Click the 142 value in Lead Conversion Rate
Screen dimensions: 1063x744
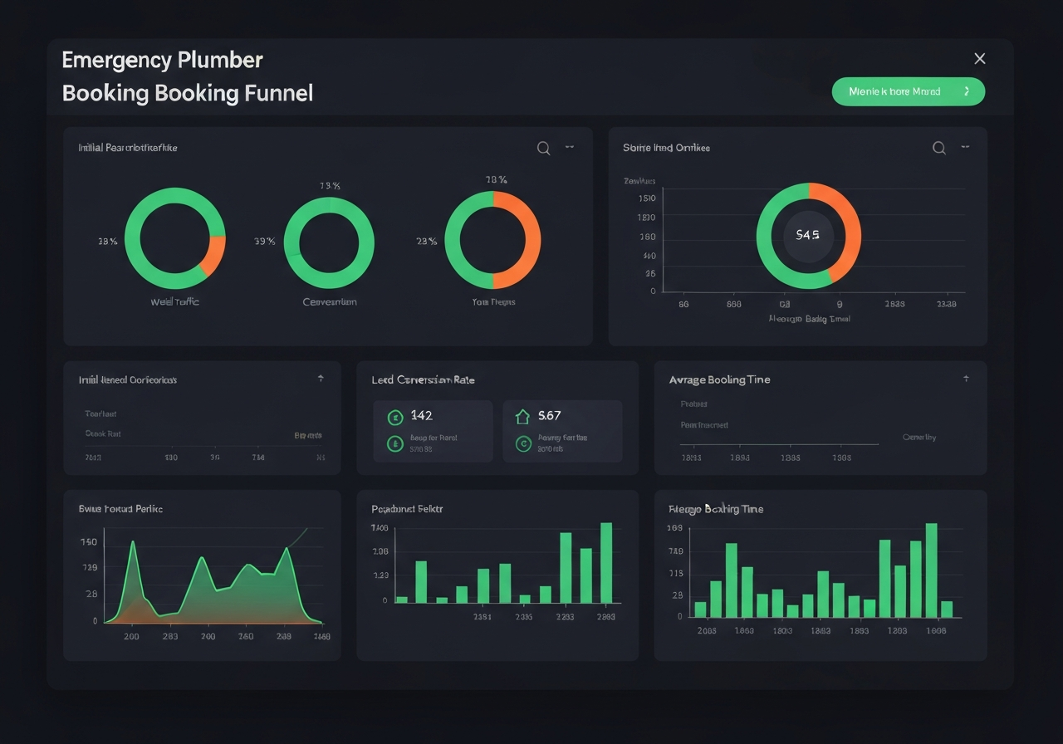pos(421,415)
